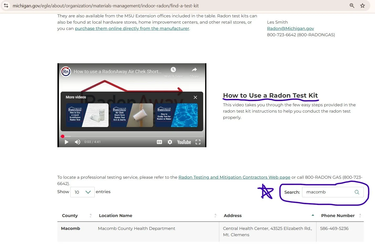375x248 pixels.
Task: Email Les Smith via Radon@Michigan.gov link
Action: [290, 28]
